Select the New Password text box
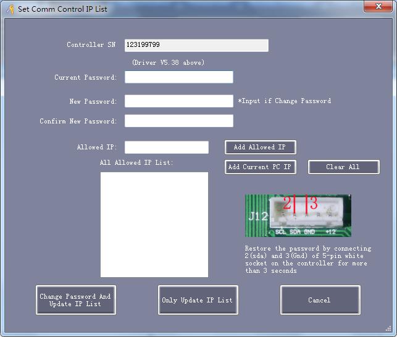This screenshot has width=397, height=337. (x=179, y=101)
